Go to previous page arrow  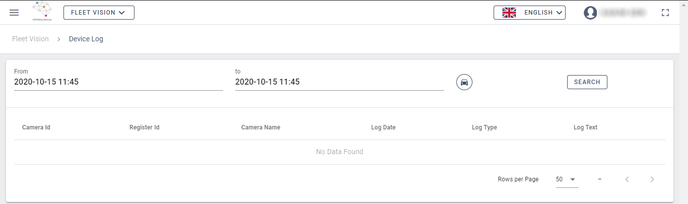[x=627, y=179]
